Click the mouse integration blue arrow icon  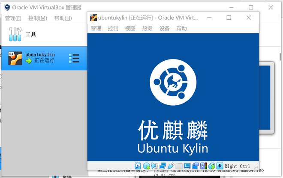[x=219, y=166]
